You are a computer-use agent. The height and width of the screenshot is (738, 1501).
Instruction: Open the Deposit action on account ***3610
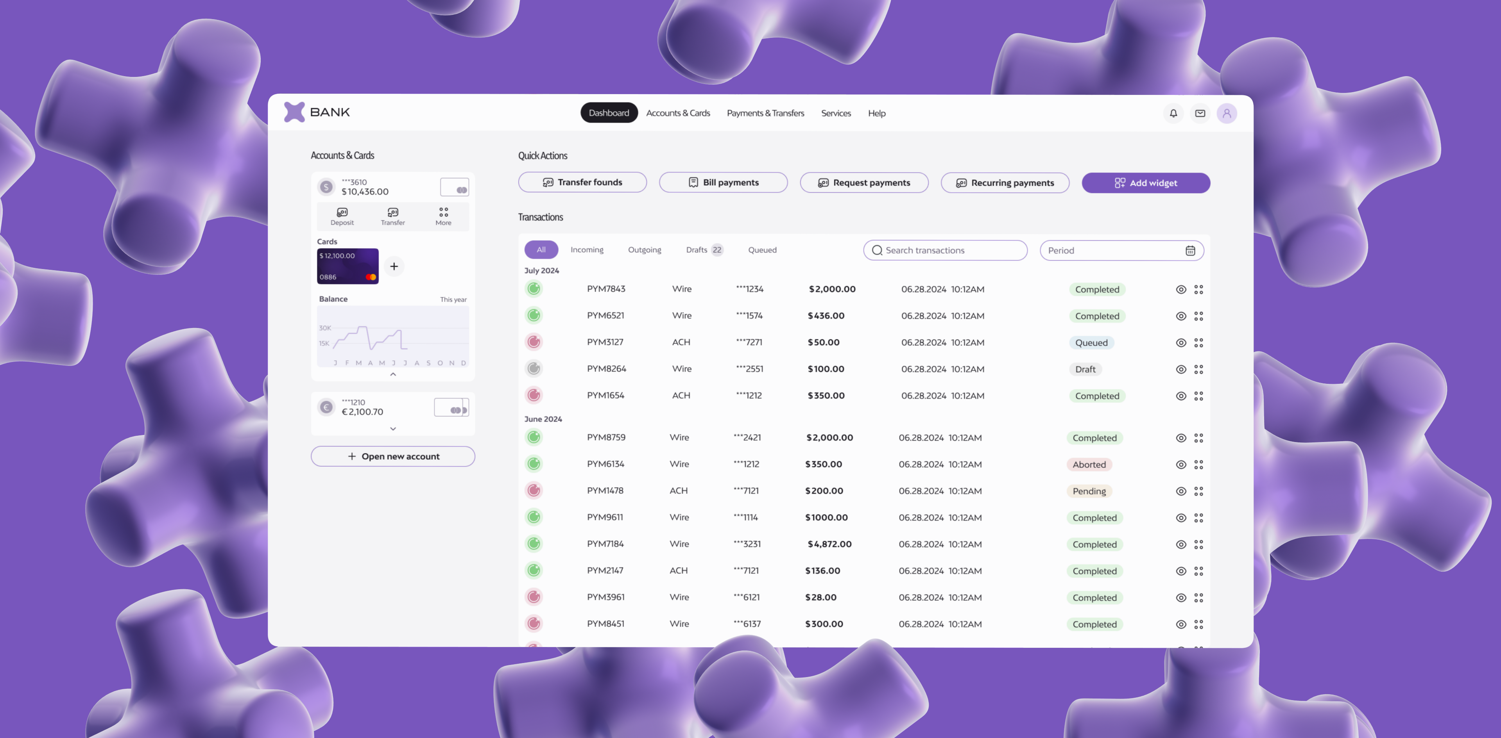click(342, 216)
